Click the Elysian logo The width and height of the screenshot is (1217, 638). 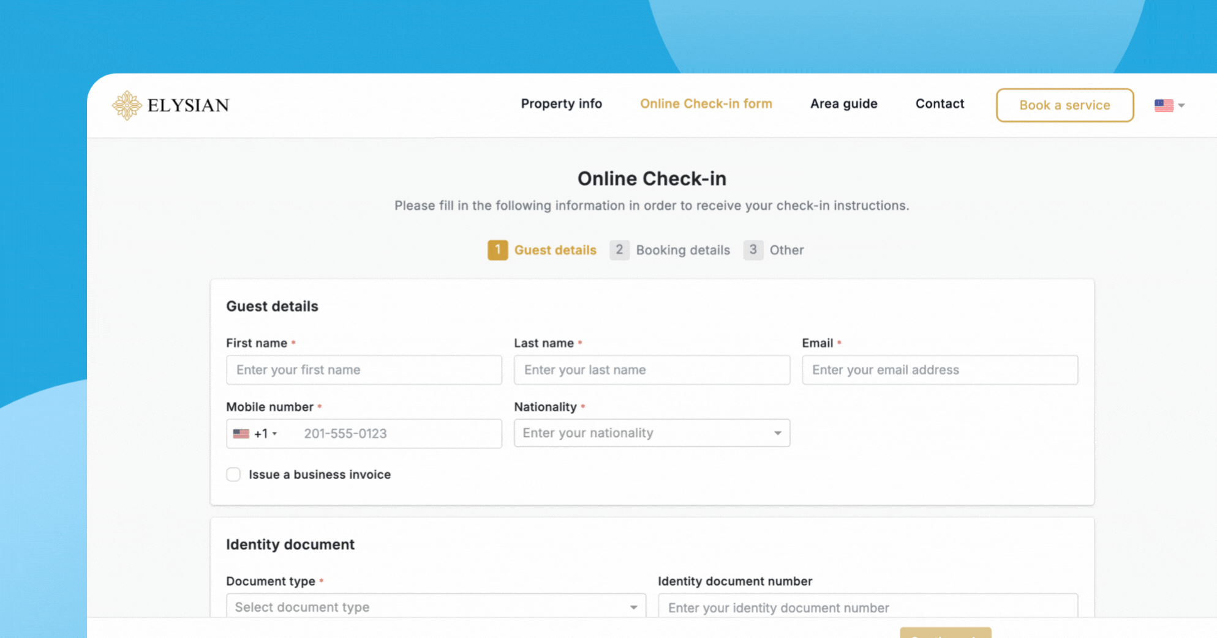[x=170, y=105]
